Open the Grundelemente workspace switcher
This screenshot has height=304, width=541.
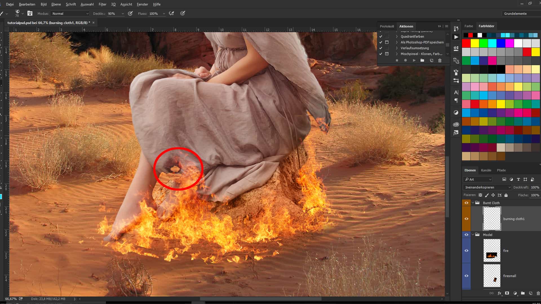click(521, 14)
